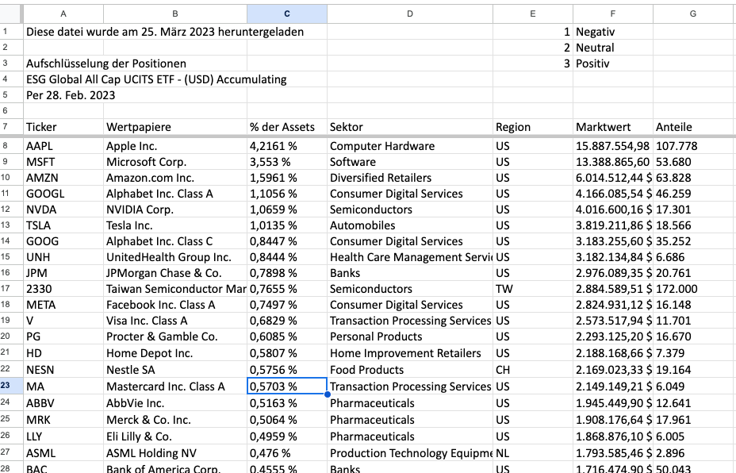The height and width of the screenshot is (473, 736).
Task: Click the ticker cell UNH
Action: pyautogui.click(x=63, y=257)
